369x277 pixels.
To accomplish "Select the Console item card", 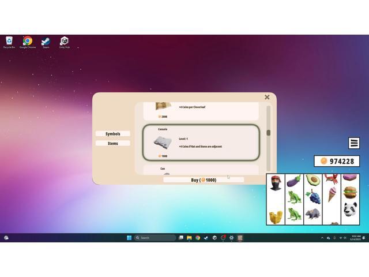I will point(201,143).
